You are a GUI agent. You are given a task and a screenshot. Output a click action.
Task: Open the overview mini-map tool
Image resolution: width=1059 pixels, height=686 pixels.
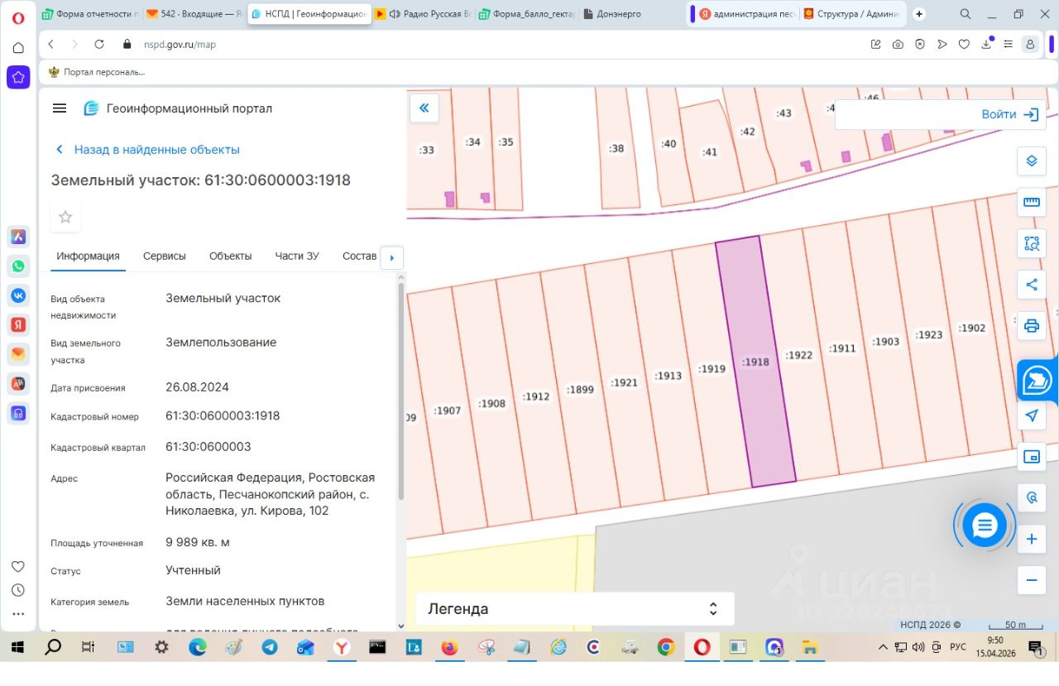pos(1032,457)
